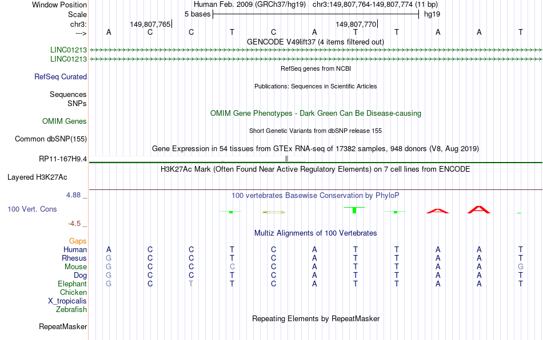Image resolution: width=543 pixels, height=340 pixels.
Task: Open Common dbSNP(155) track settings
Action: point(51,139)
